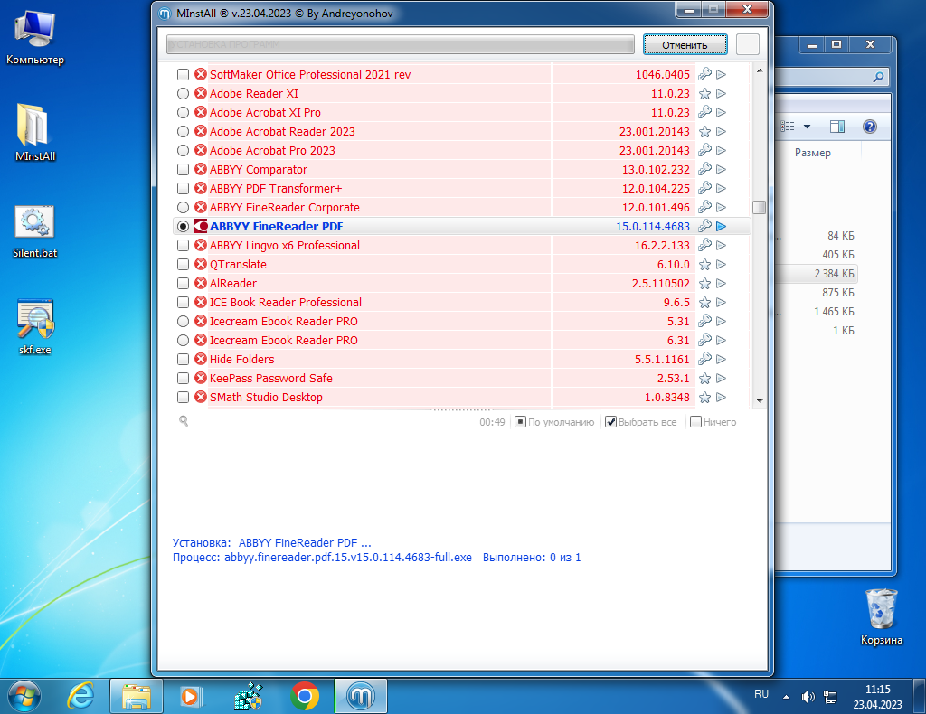Check the KeePass Password Safe checkbox
This screenshot has height=714, width=926.
tap(183, 379)
